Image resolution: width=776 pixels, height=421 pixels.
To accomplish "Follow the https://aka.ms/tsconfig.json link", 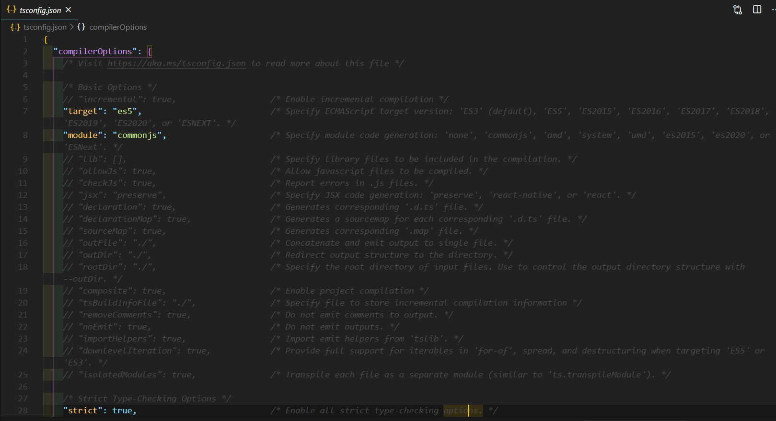I will 176,63.
